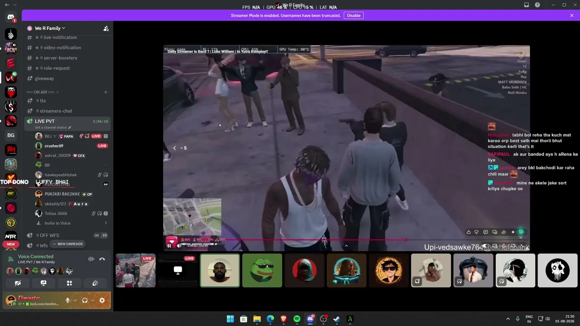The height and width of the screenshot is (326, 580).
Task: Jump to New Unreads
Action: (68, 244)
